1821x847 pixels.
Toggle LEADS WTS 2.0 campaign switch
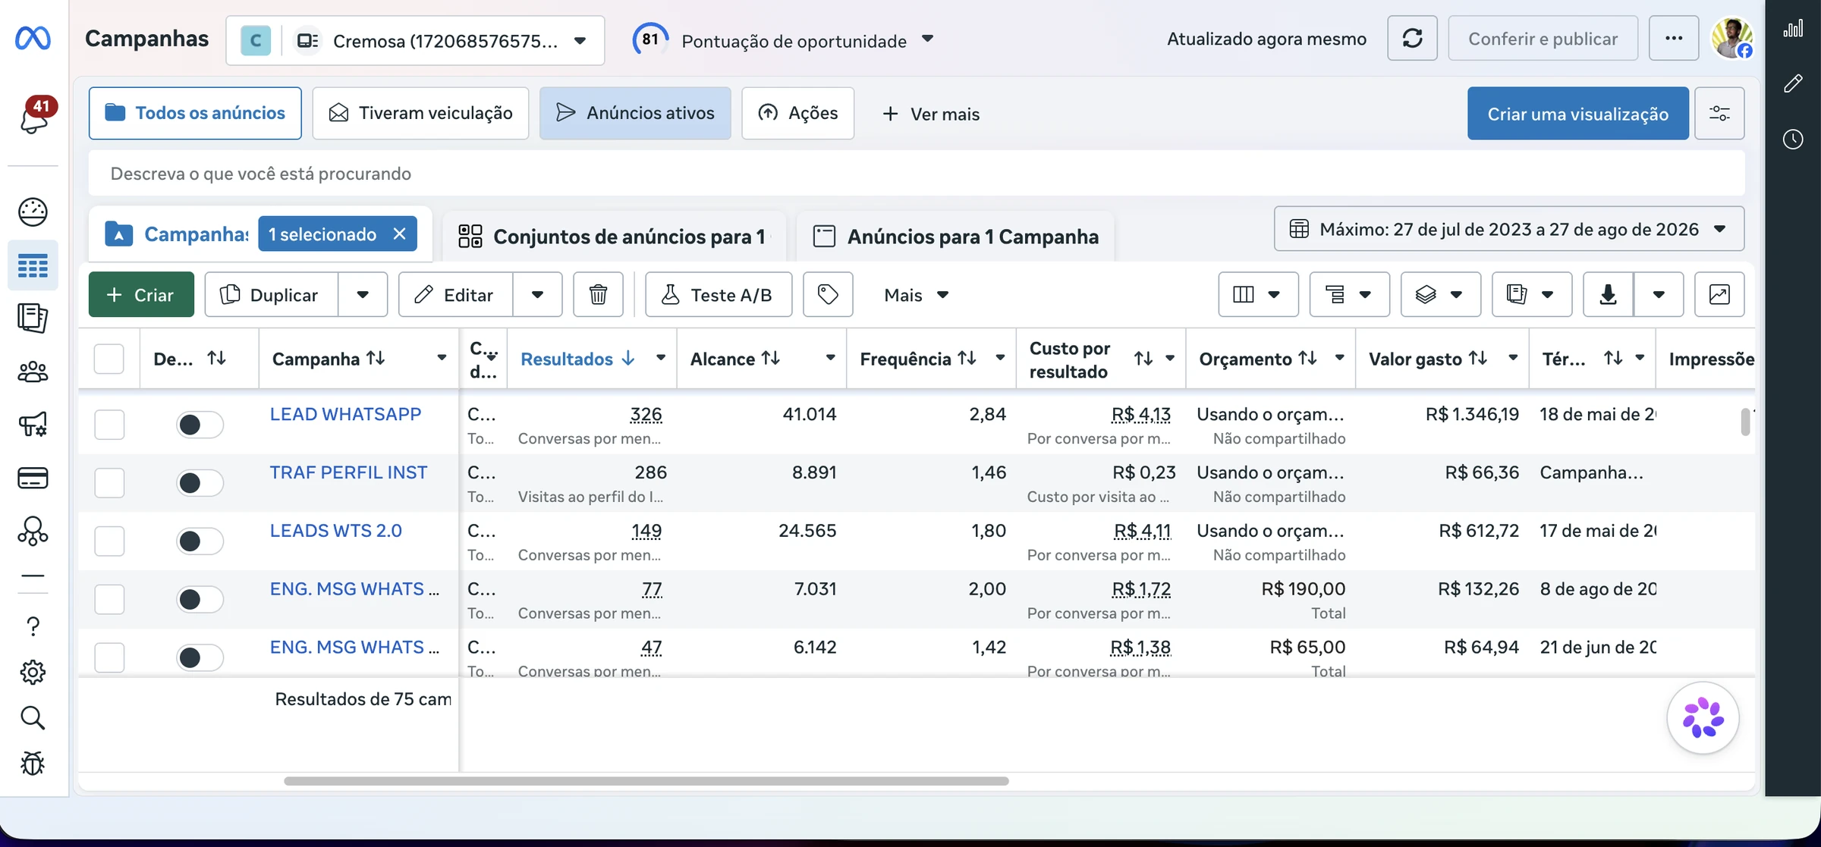tap(200, 541)
